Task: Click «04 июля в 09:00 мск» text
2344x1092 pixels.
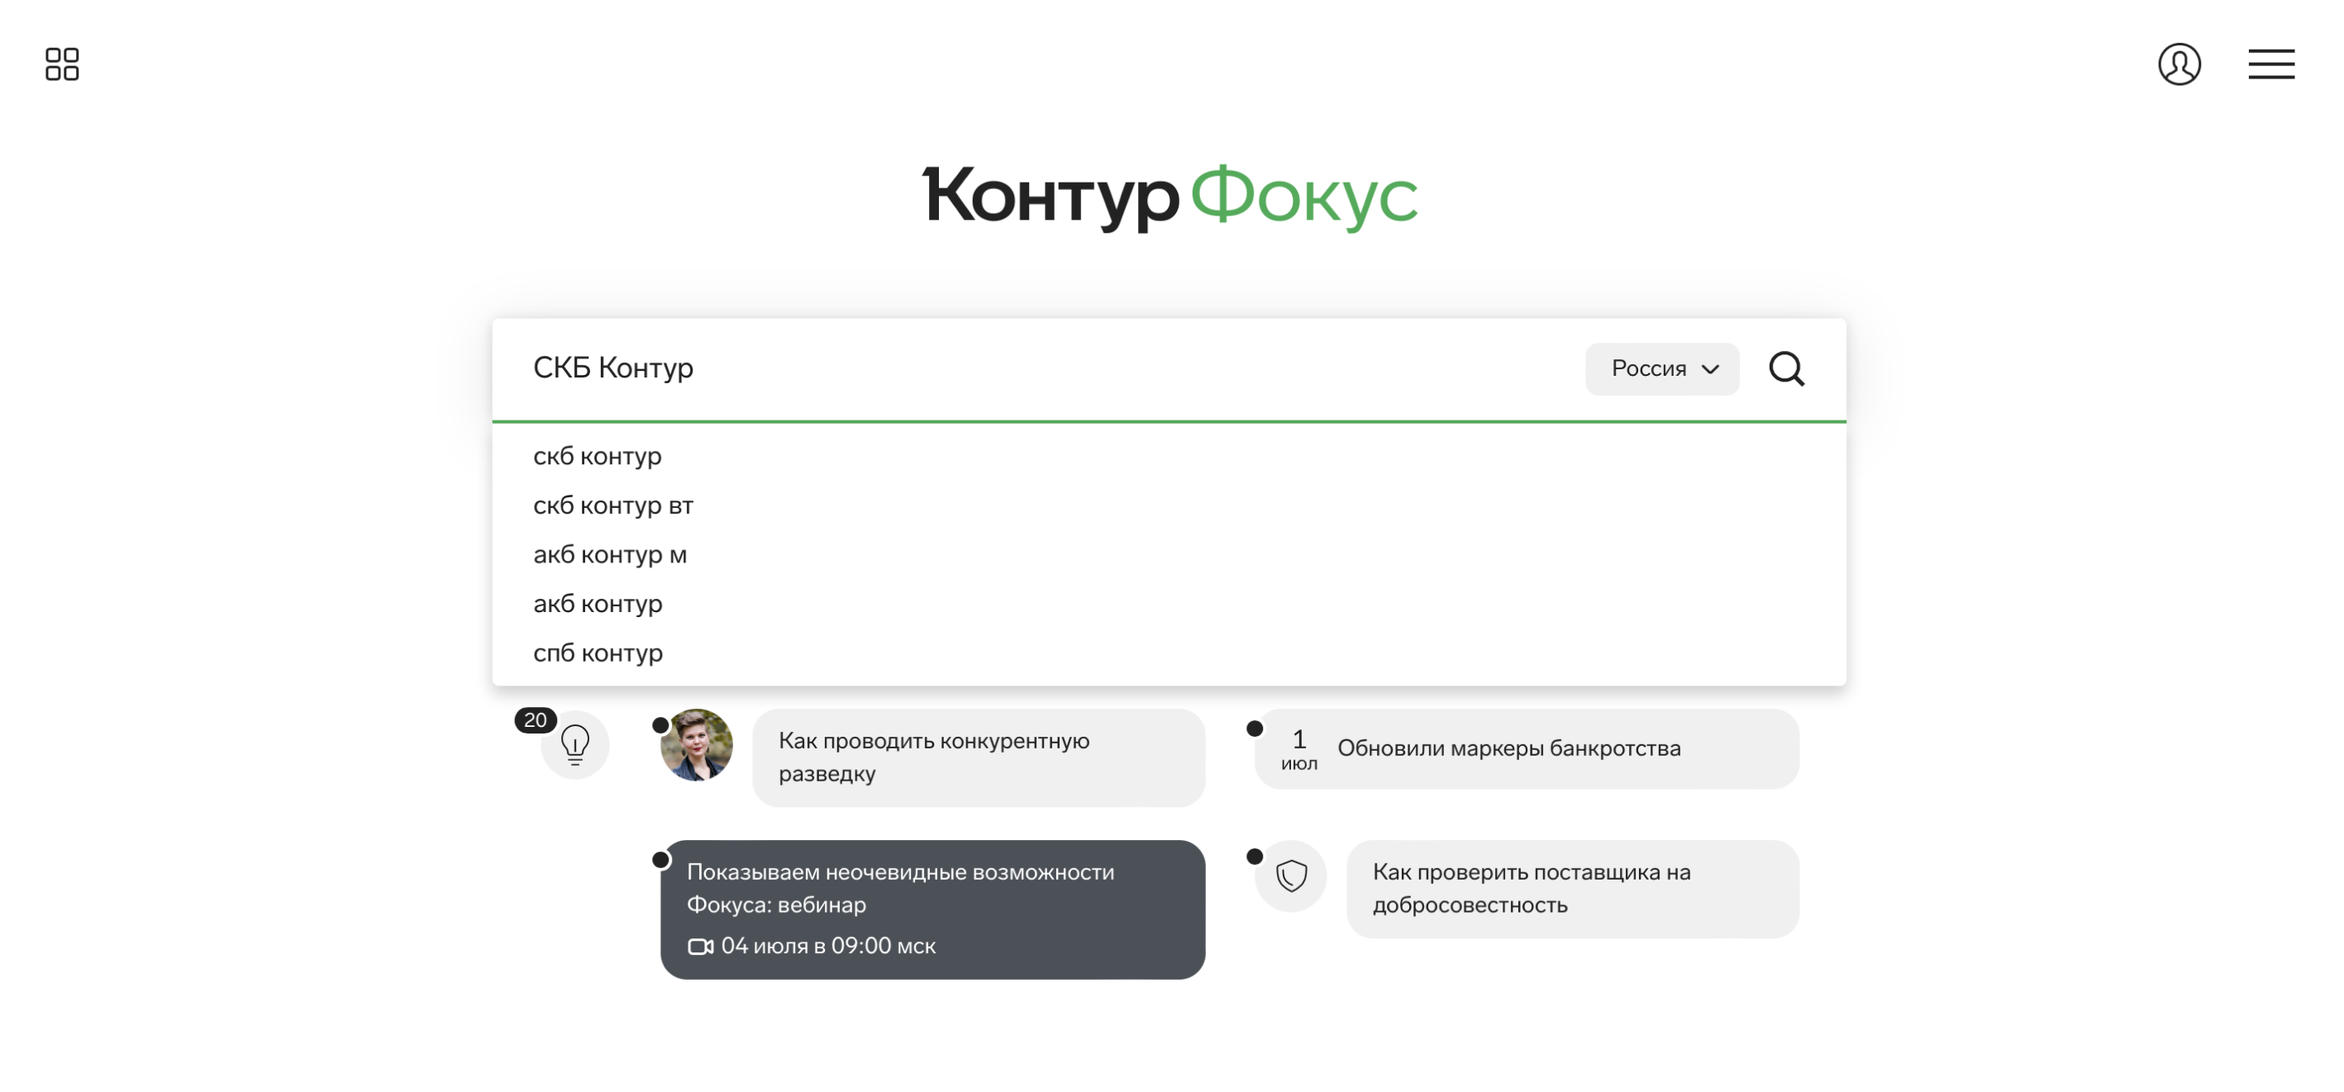Action: (x=828, y=947)
